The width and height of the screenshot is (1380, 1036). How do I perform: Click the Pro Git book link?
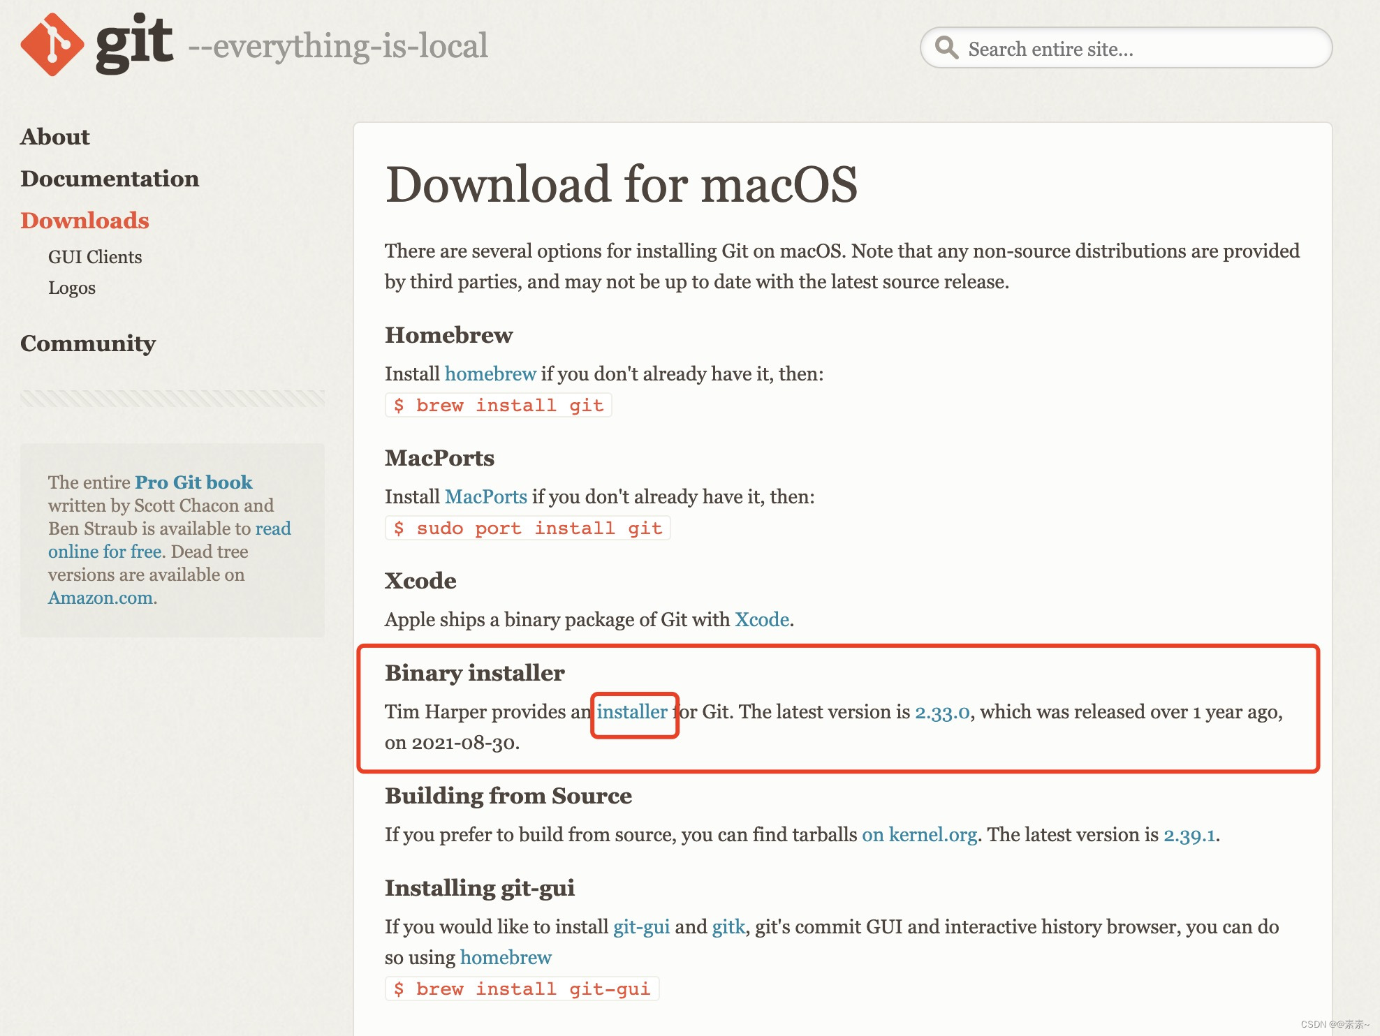point(193,482)
